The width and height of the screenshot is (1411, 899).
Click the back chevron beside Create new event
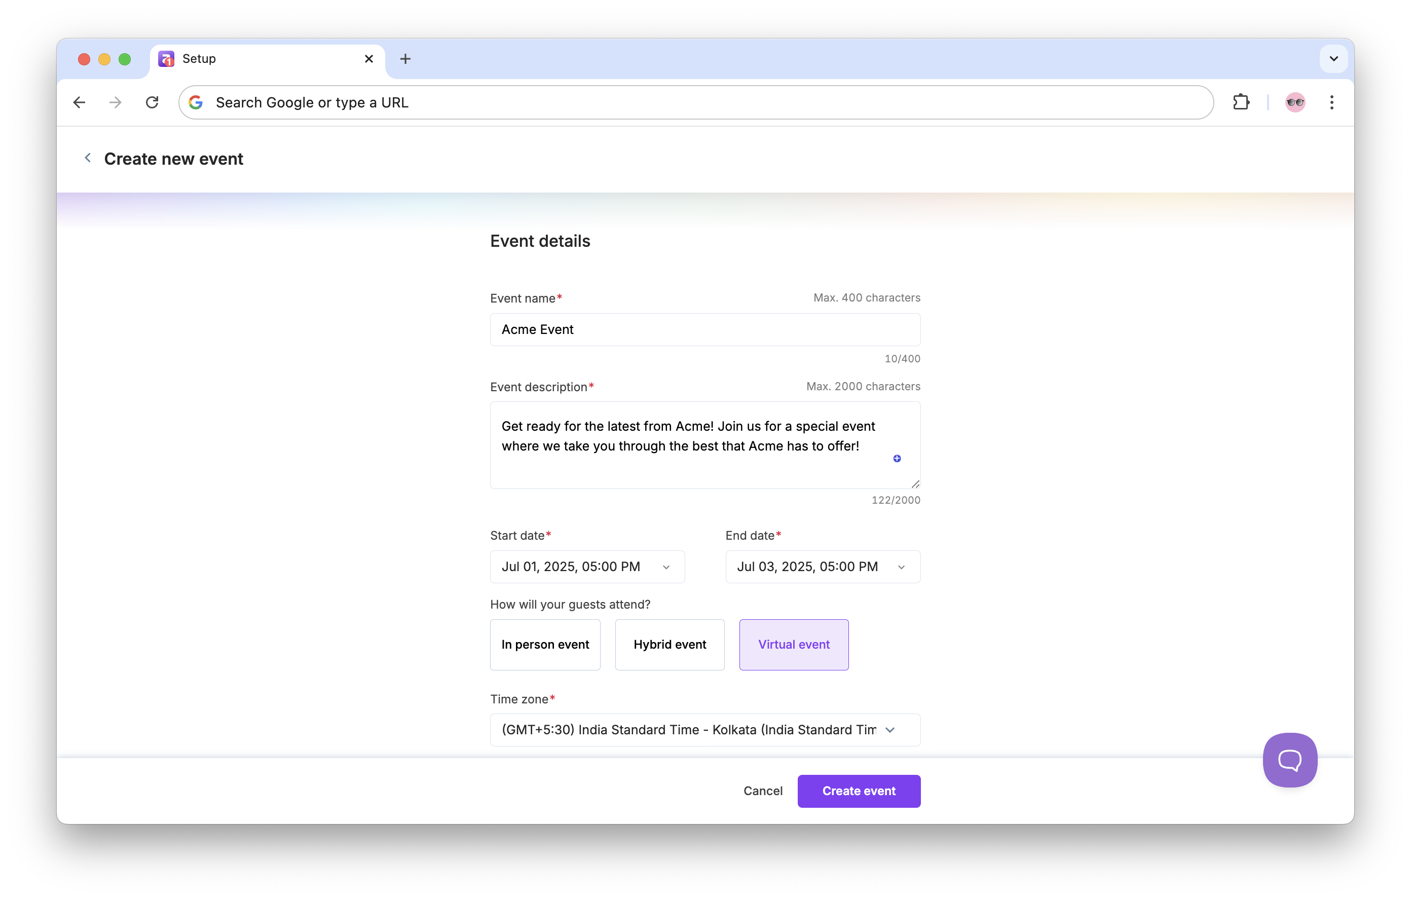pyautogui.click(x=88, y=158)
